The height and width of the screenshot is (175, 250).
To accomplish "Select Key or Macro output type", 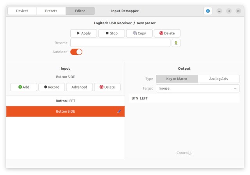I will click(177, 79).
